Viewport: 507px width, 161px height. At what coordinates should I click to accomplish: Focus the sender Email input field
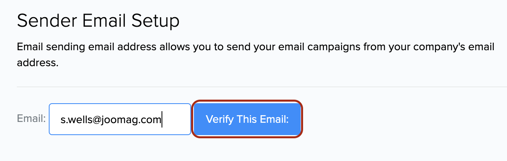pyautogui.click(x=120, y=119)
